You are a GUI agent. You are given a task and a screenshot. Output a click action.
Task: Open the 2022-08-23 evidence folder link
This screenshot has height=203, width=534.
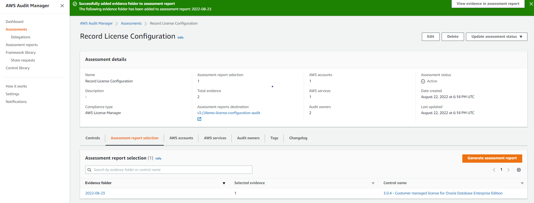(x=95, y=193)
